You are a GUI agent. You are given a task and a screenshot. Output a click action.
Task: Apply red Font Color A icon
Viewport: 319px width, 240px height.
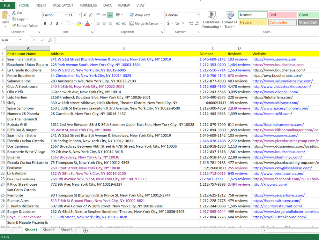point(87,23)
